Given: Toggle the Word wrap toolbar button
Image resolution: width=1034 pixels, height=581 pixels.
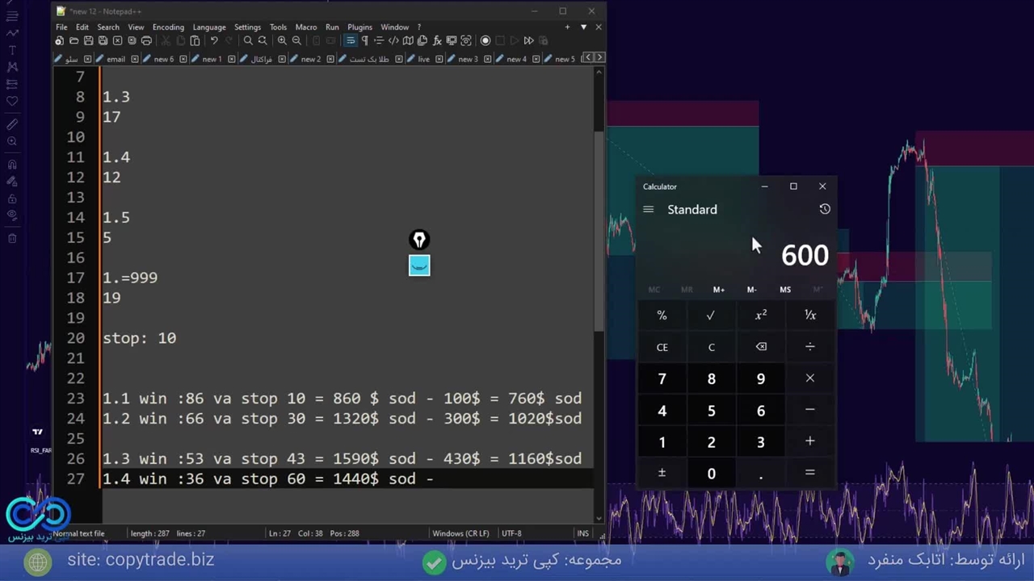Looking at the screenshot, I should click(x=350, y=40).
